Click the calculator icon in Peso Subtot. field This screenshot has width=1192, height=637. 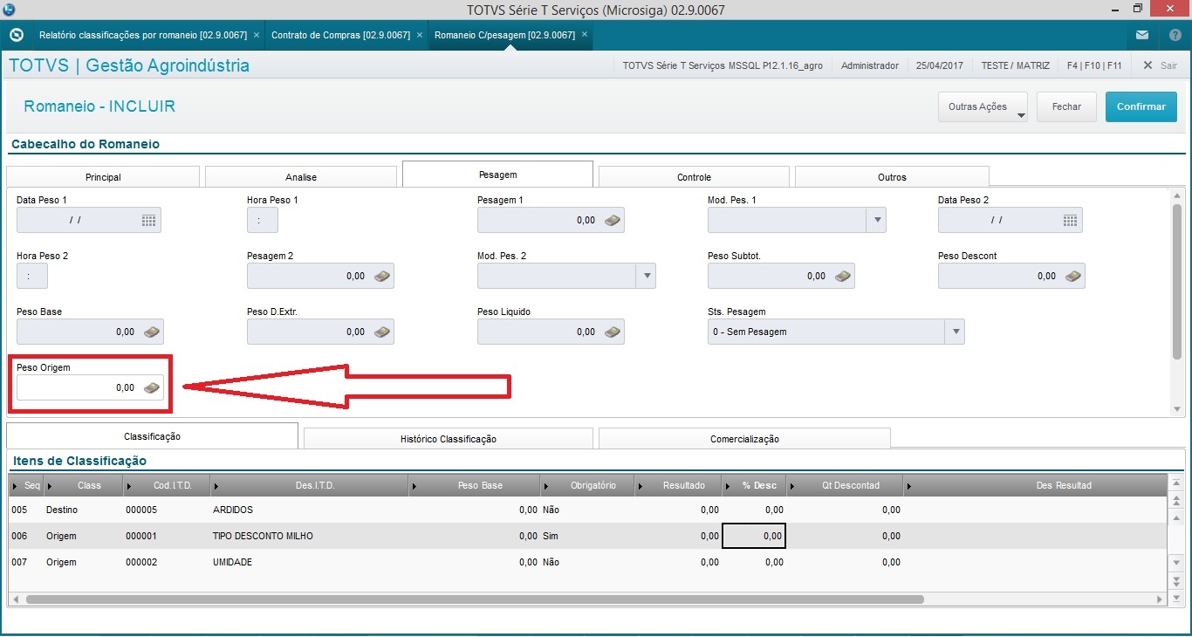point(843,277)
